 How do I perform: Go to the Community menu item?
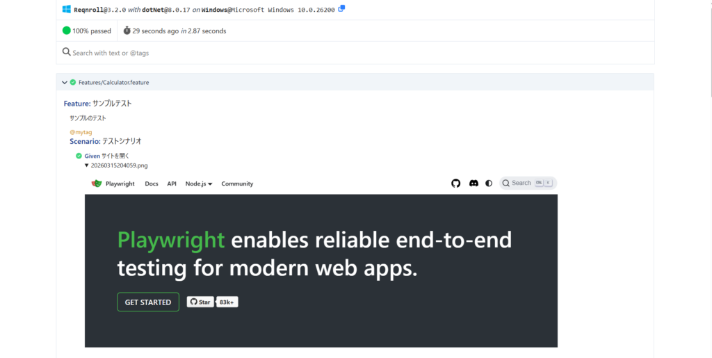[x=237, y=184]
